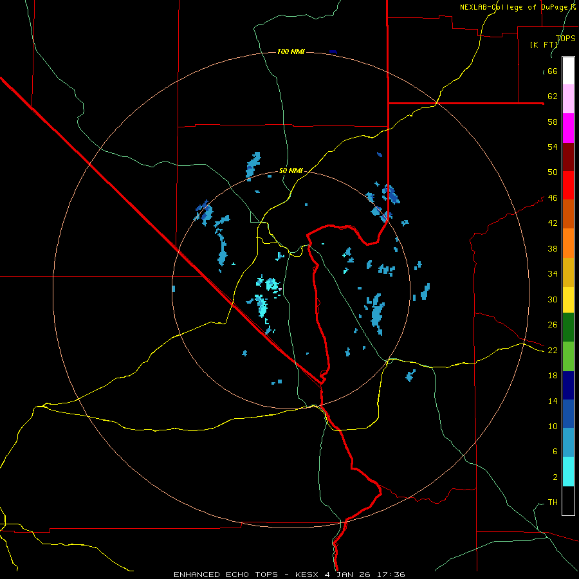
Task: Click the 50 NMI range ring label
Action: pos(291,170)
